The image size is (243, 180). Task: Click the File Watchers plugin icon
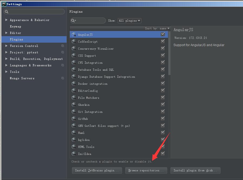[74, 98]
